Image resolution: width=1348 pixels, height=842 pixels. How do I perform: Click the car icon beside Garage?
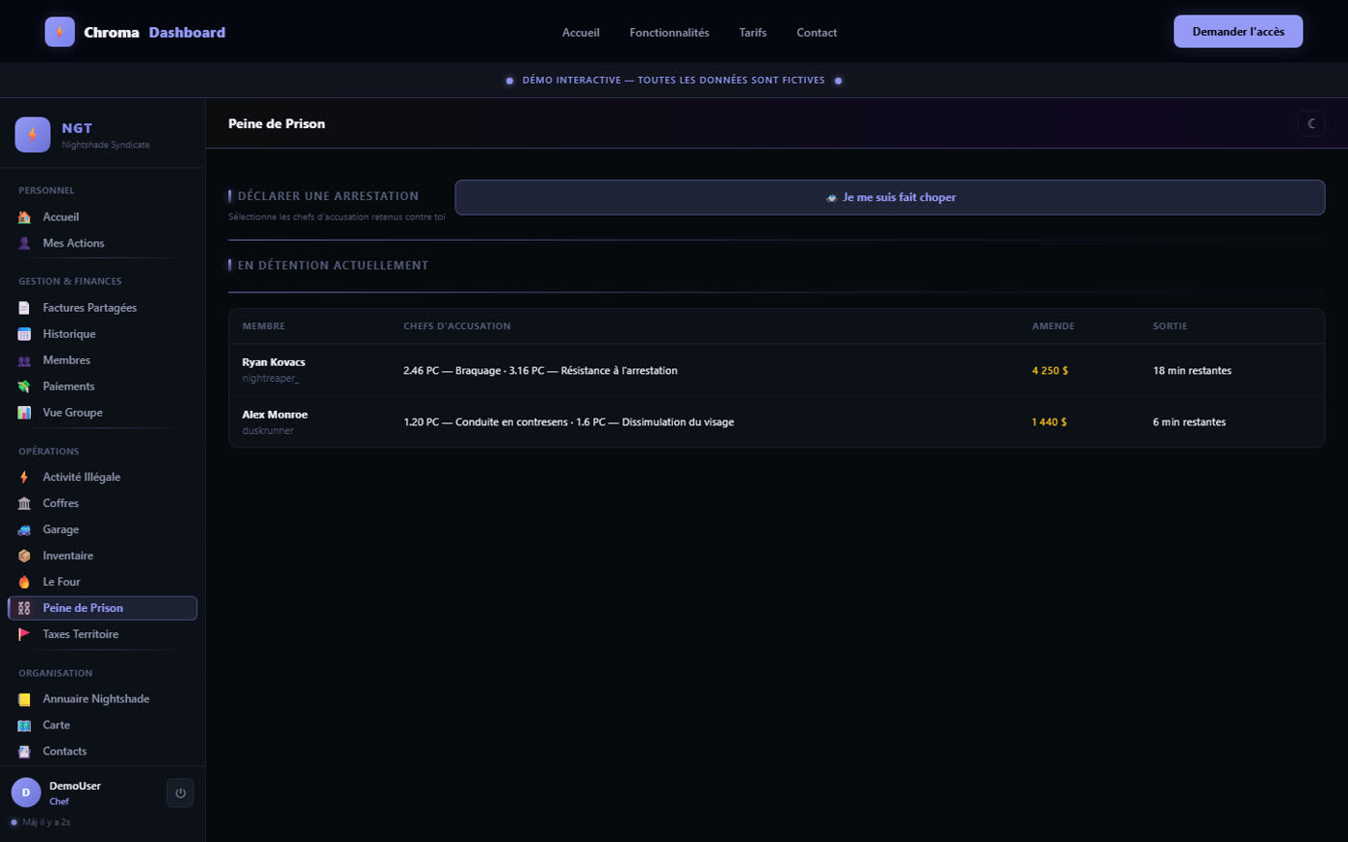click(24, 530)
